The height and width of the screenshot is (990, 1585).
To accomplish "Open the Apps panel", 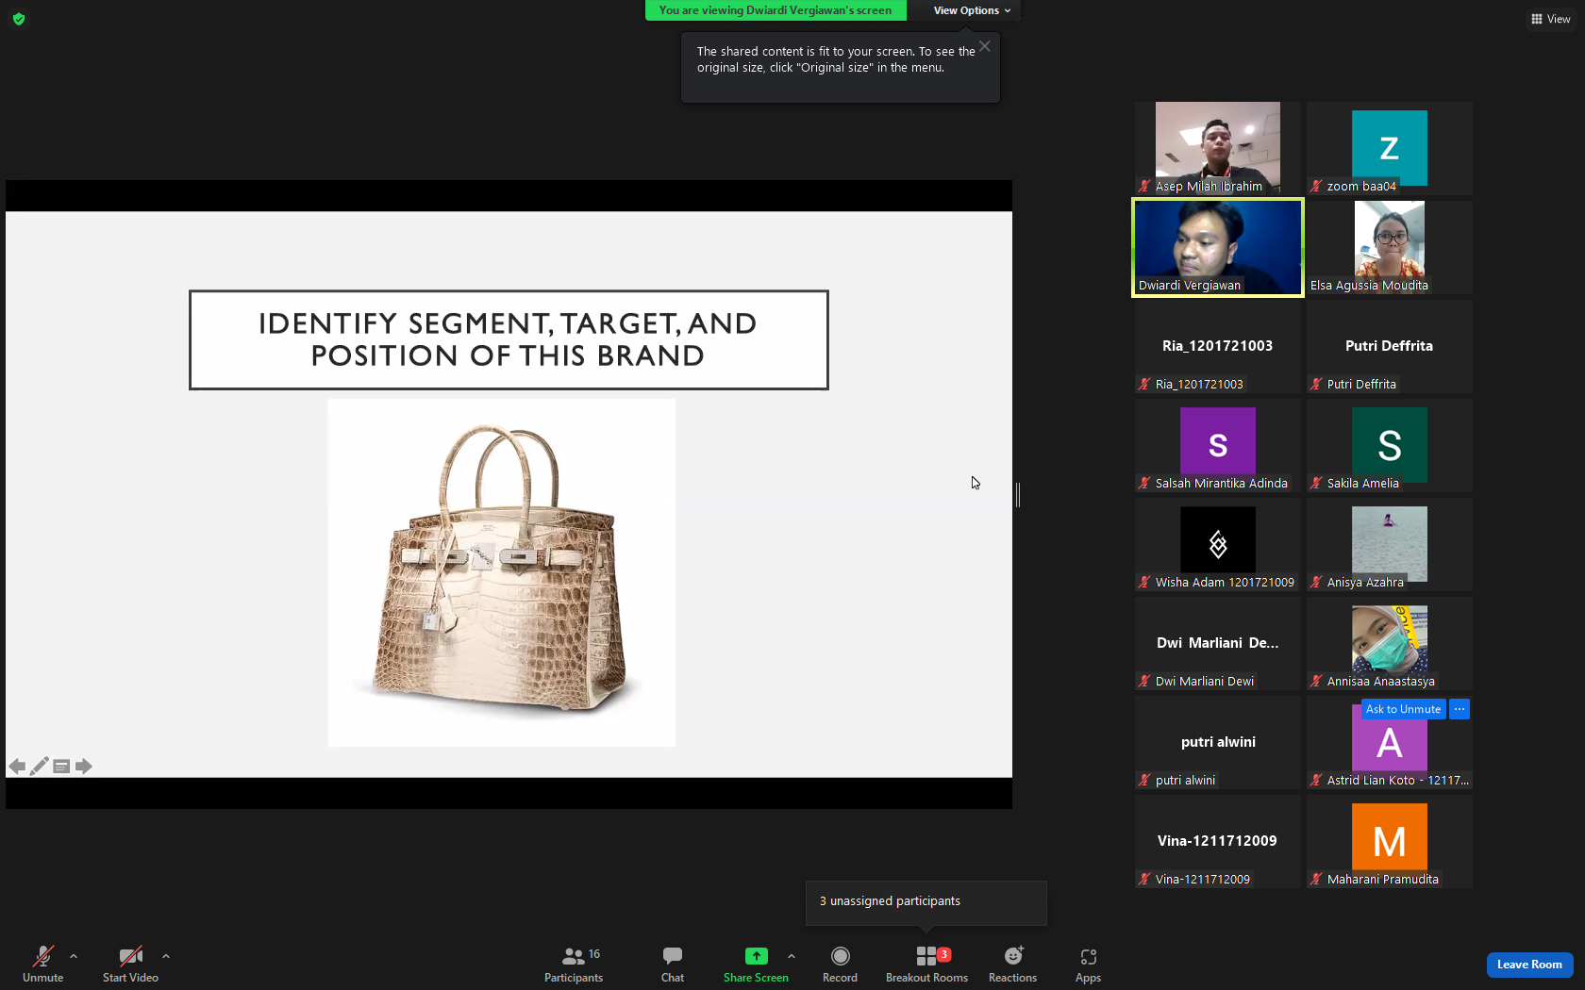I will click(x=1088, y=965).
